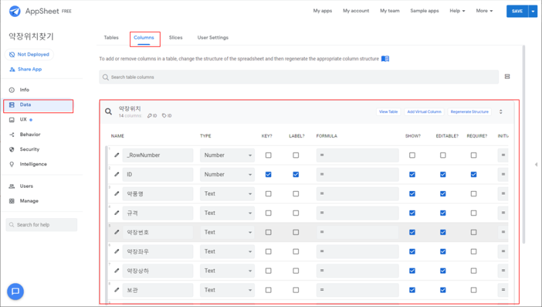Open type dropdown for 약장번호 column
542x307 pixels.
click(227, 232)
